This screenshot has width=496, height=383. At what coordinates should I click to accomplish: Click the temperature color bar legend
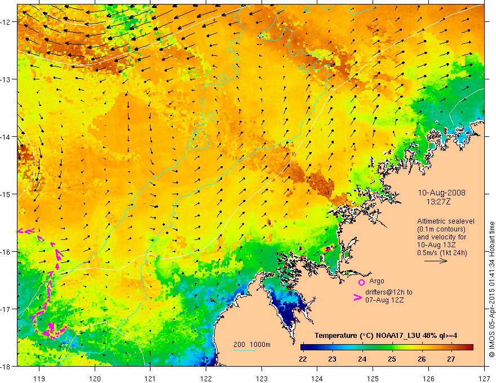click(387, 348)
